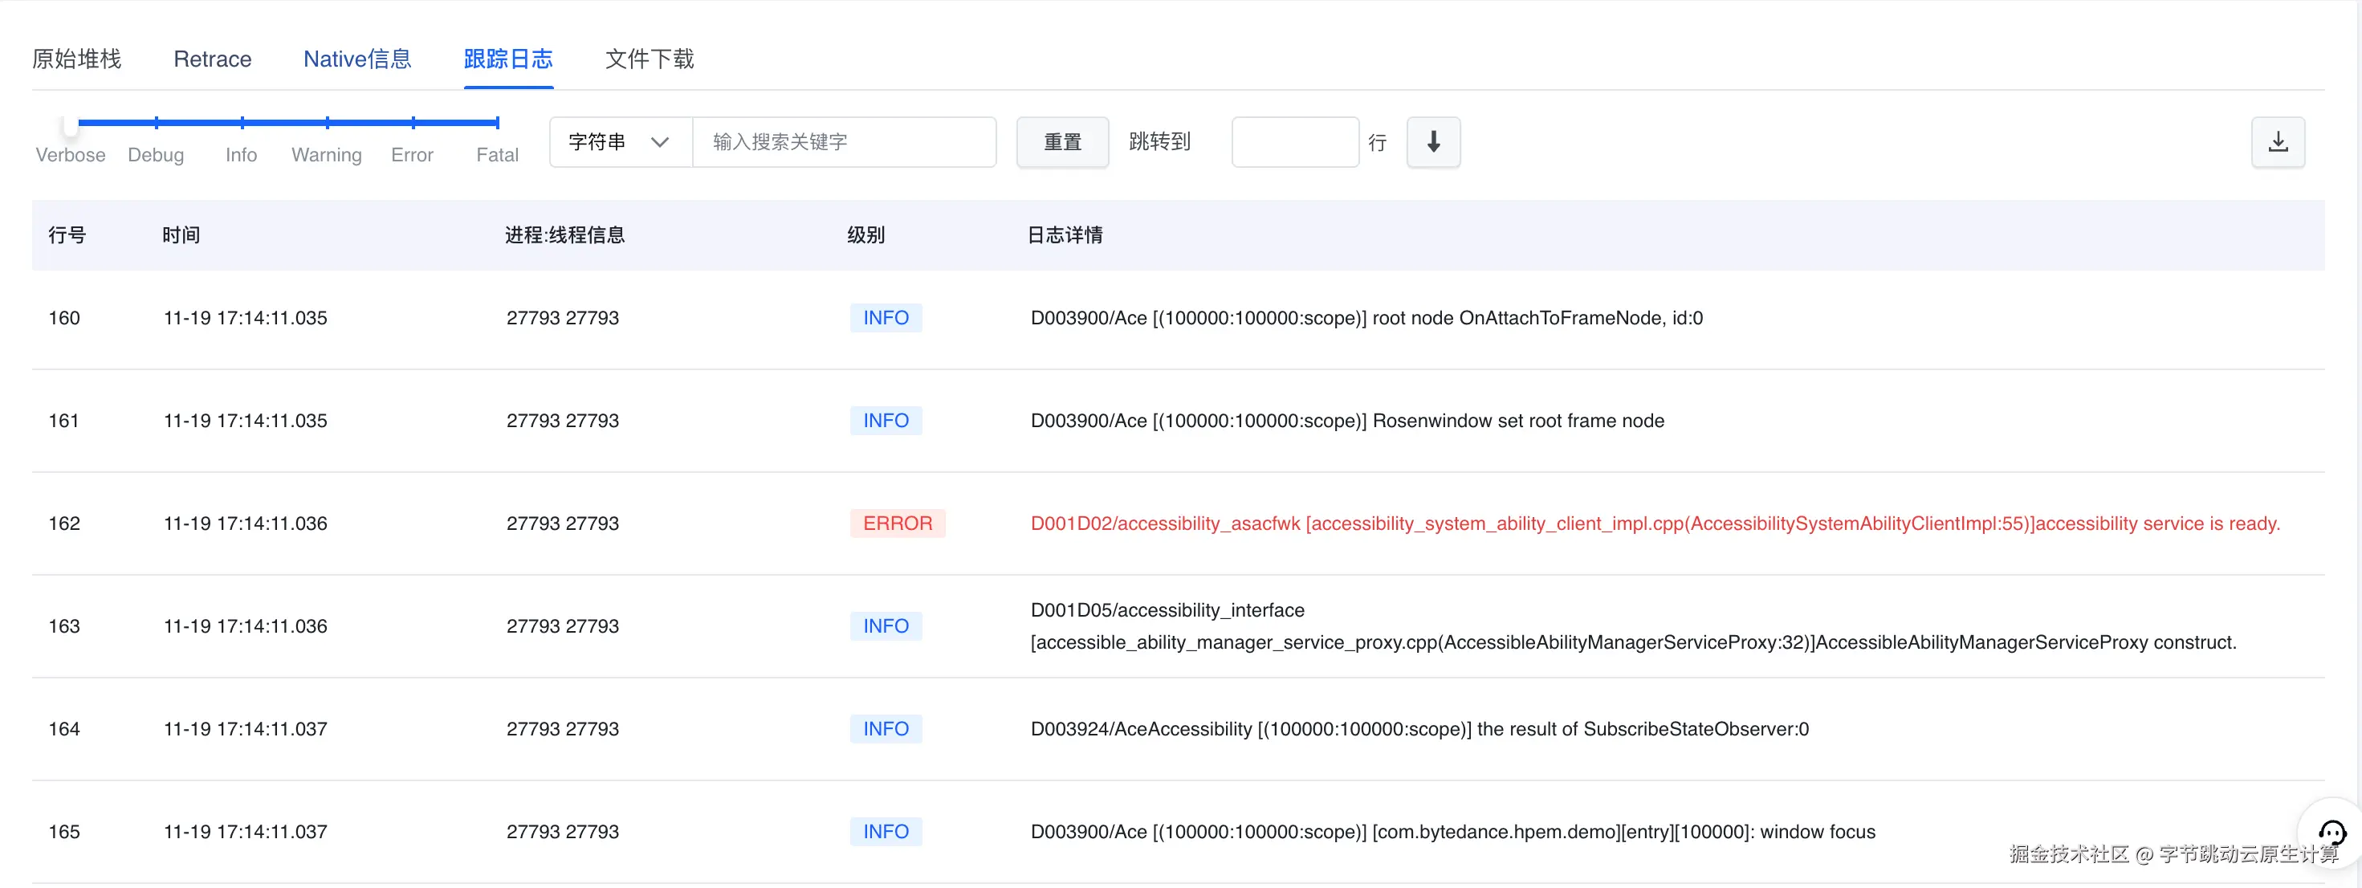Click the ERROR level tag on line 162
The width and height of the screenshot is (2362, 888).
[897, 523]
